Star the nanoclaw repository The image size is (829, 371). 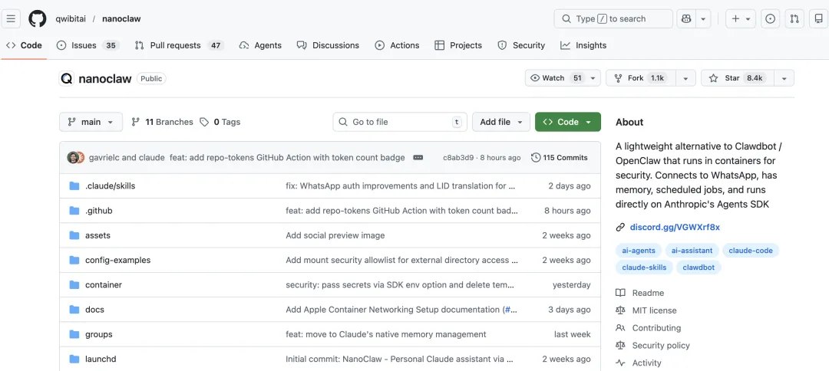[x=735, y=78]
